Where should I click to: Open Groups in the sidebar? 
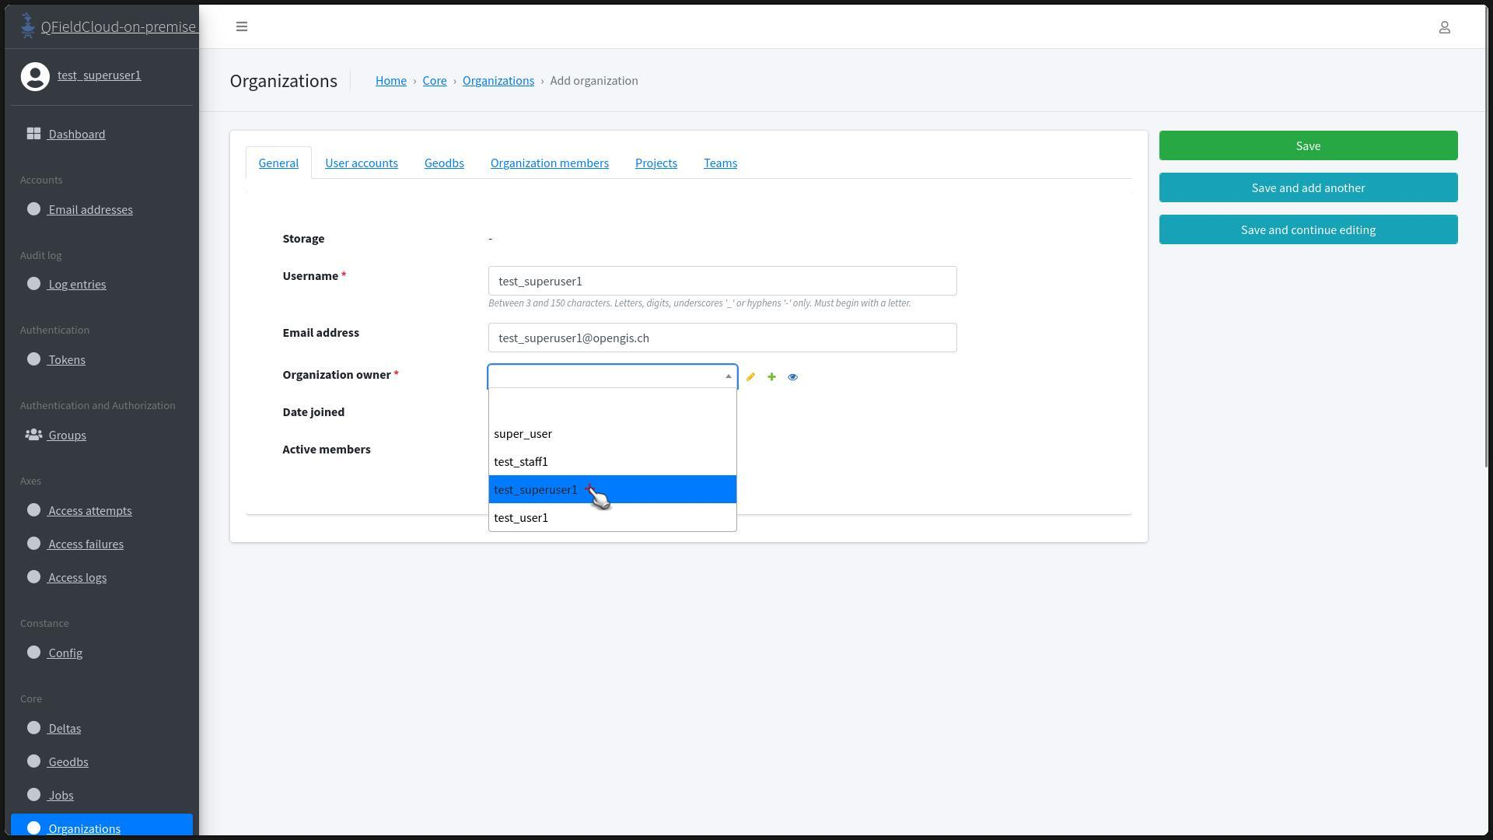pos(67,436)
